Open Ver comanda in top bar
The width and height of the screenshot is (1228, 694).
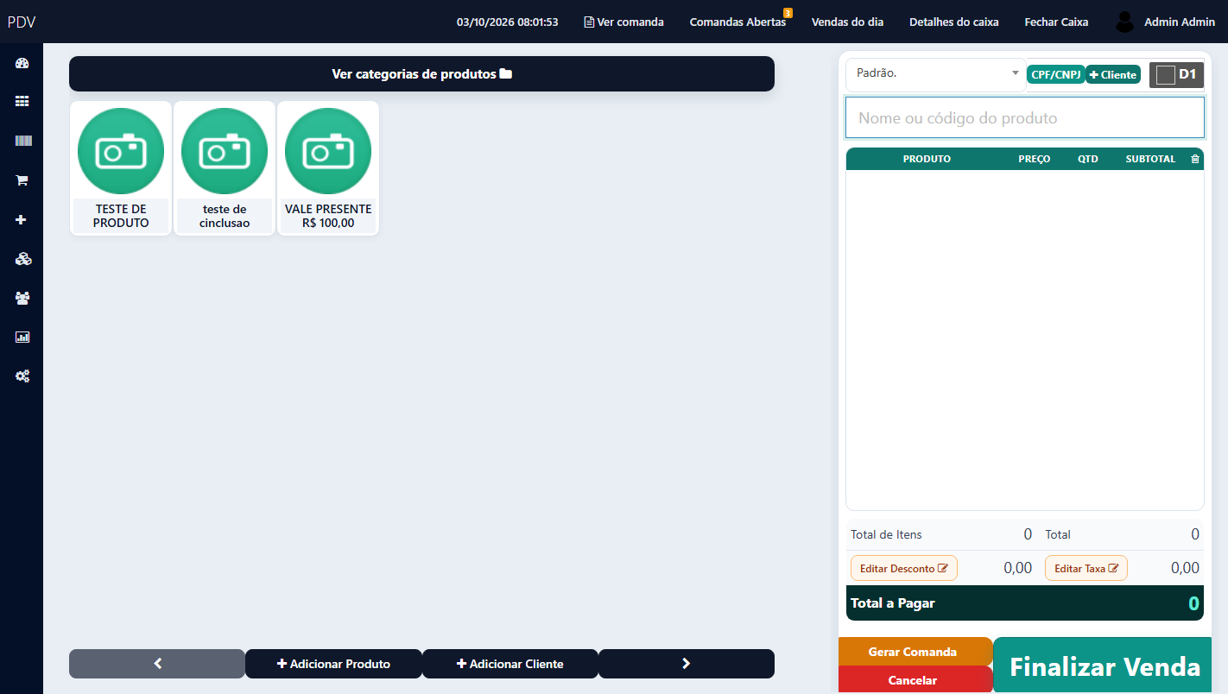[624, 22]
